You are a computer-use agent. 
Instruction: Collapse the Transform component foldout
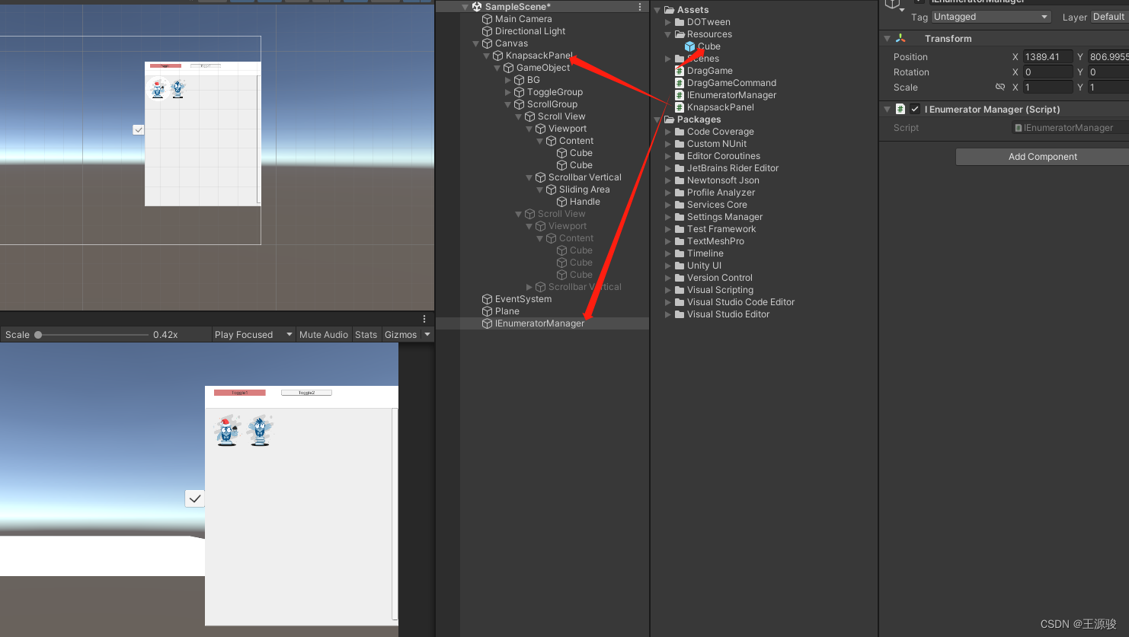tap(887, 38)
